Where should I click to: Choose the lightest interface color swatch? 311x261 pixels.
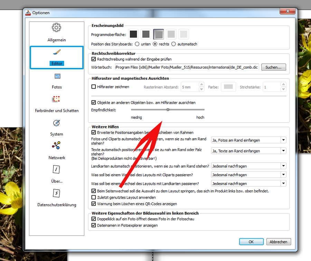183,34
